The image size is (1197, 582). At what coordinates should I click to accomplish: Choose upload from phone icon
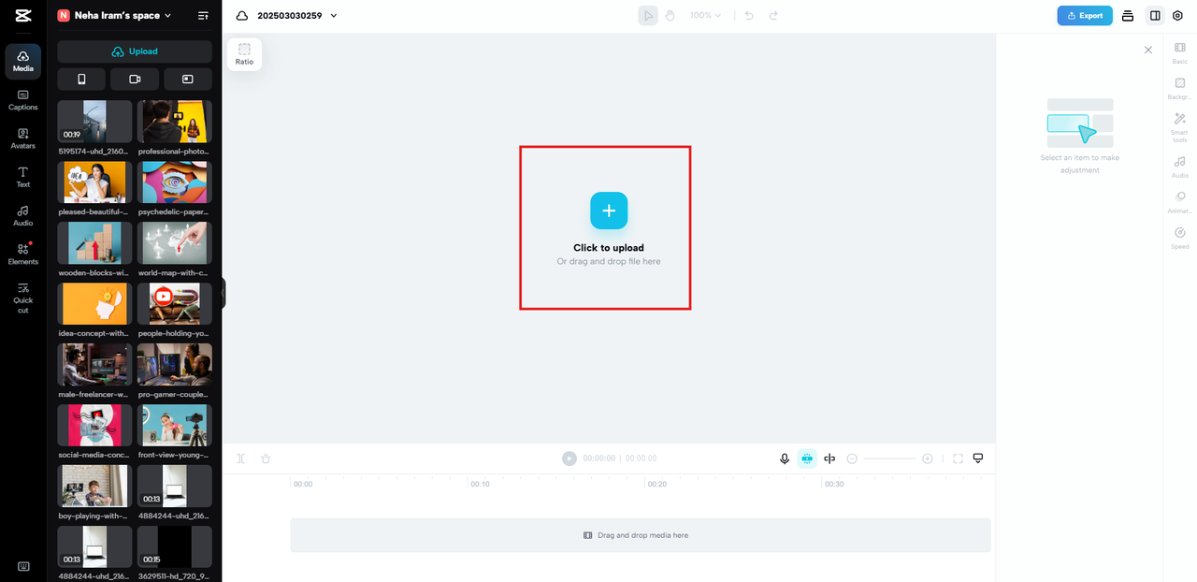click(81, 80)
